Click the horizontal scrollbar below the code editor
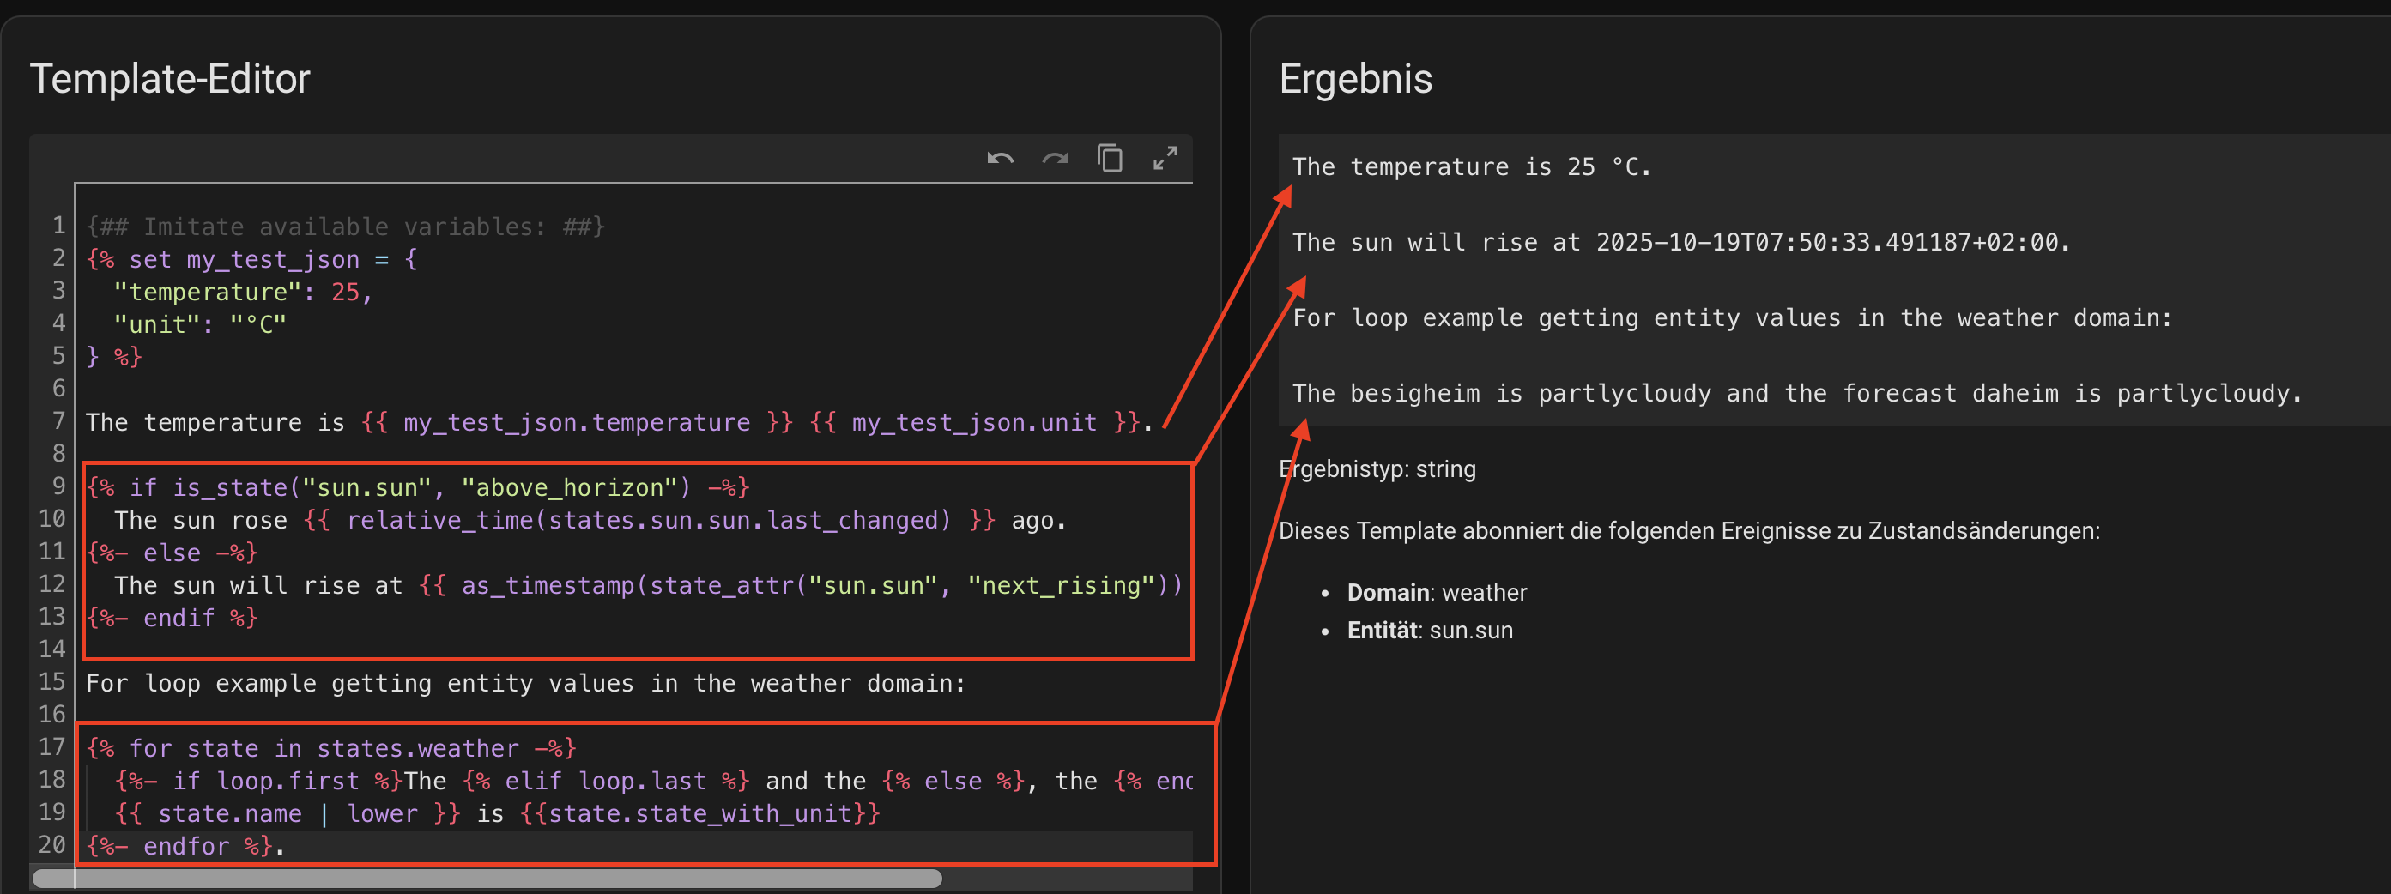 pos(487,879)
